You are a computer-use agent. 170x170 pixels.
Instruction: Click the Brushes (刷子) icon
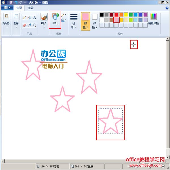(x=44, y=17)
